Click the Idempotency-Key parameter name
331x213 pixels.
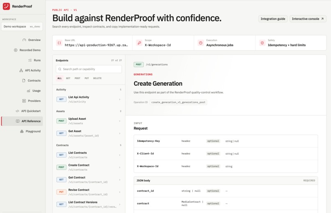(x=148, y=141)
